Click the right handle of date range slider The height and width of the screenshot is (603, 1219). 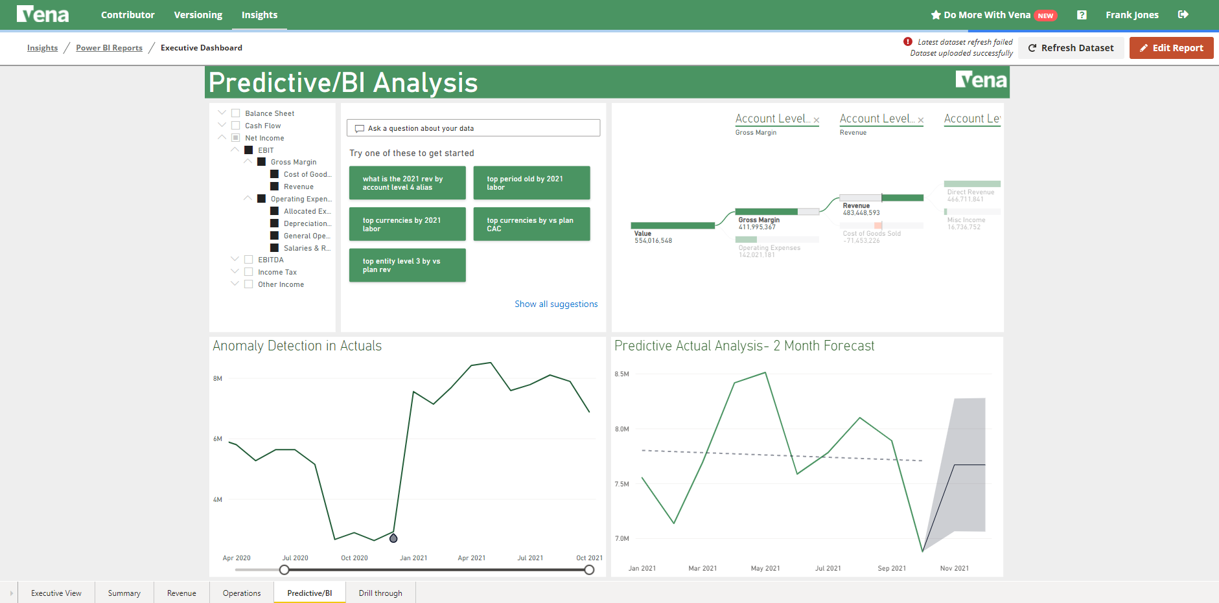coord(589,570)
